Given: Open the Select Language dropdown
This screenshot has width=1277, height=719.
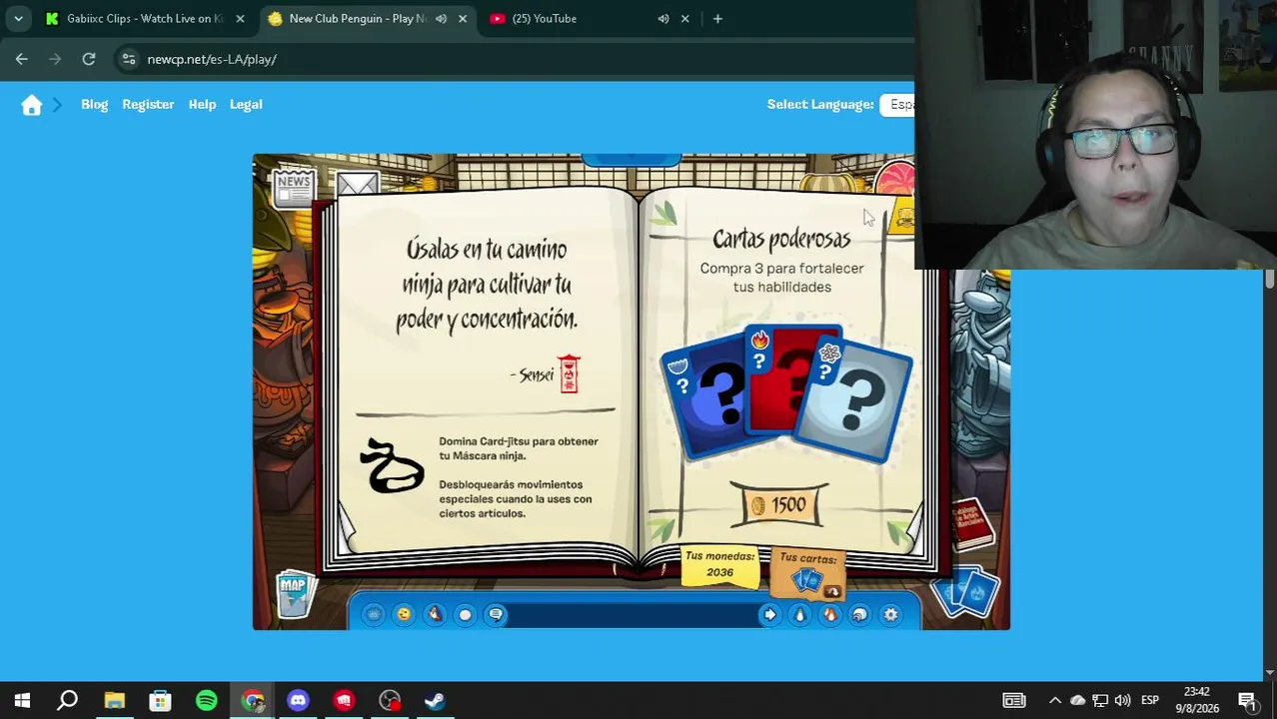Looking at the screenshot, I should point(897,104).
